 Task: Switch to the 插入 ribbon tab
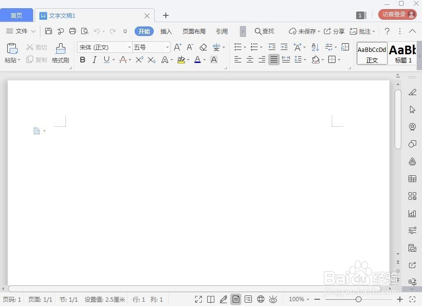166,31
